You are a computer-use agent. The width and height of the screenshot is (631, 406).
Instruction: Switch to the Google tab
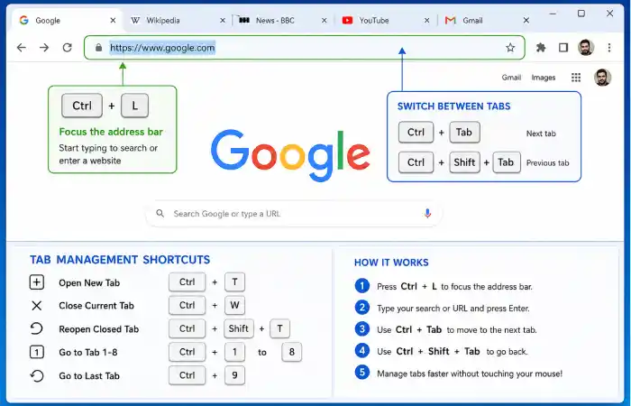67,20
